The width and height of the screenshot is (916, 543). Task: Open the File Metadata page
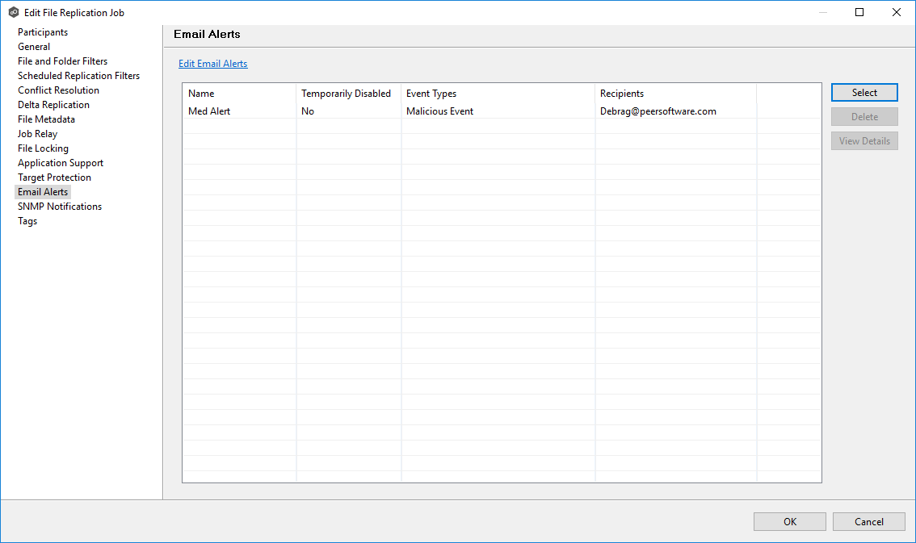point(46,119)
